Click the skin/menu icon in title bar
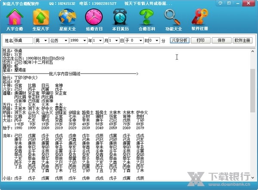 click(x=229, y=3)
